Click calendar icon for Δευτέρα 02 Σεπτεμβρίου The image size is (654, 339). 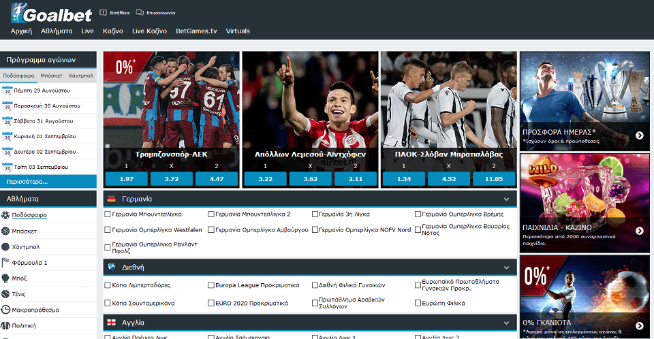[7, 152]
